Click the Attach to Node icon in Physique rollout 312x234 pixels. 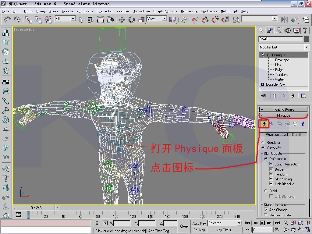(264, 124)
